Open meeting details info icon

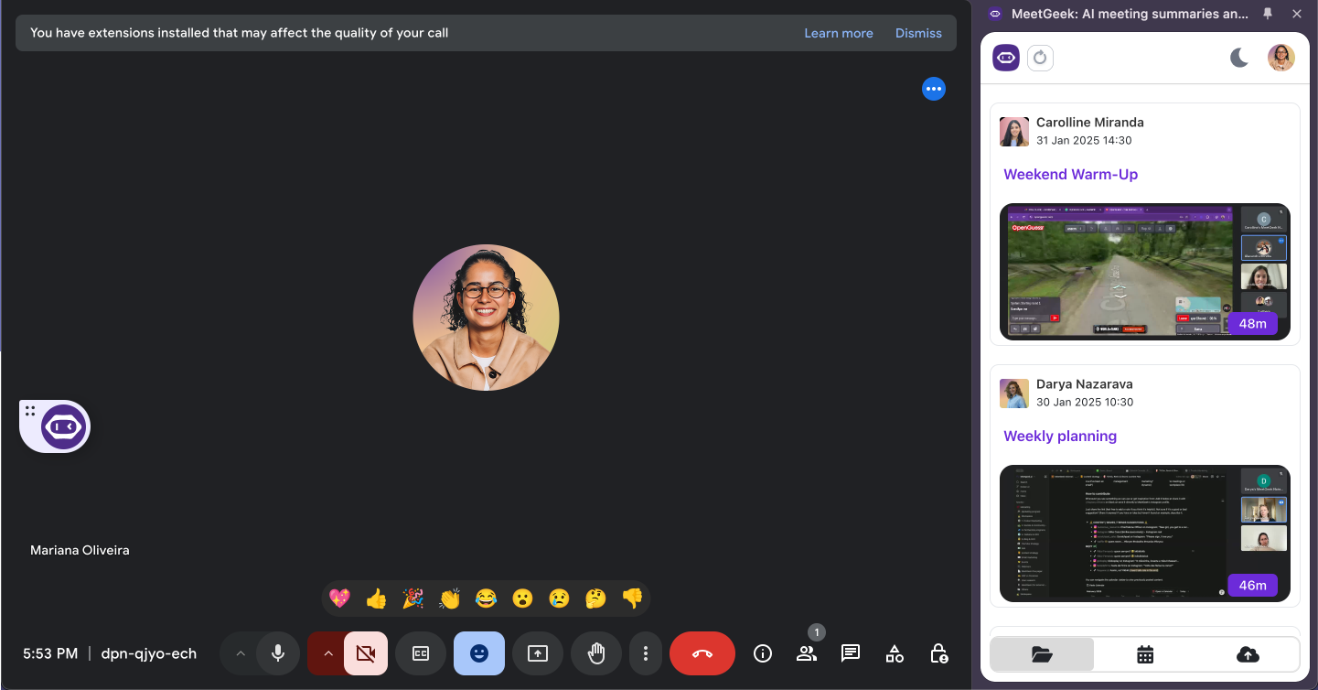pyautogui.click(x=762, y=653)
